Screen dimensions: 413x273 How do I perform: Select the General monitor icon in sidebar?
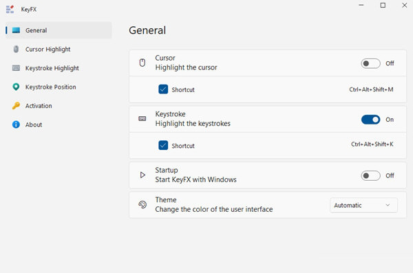point(16,30)
